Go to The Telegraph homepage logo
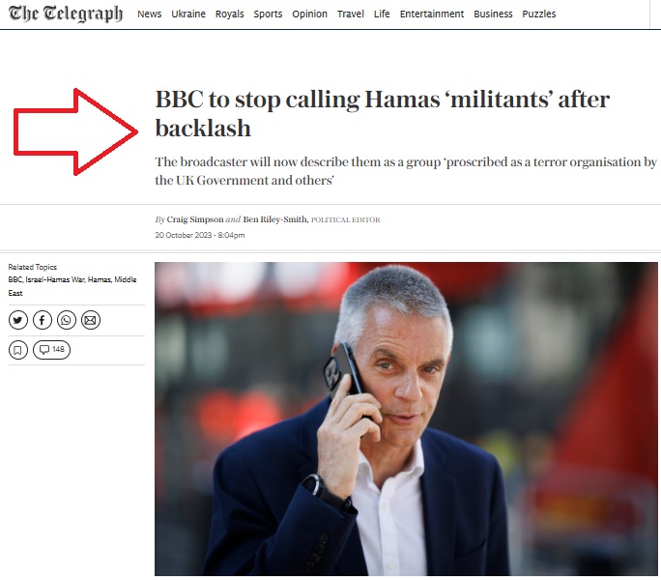Image resolution: width=661 pixels, height=580 pixels. (x=66, y=14)
